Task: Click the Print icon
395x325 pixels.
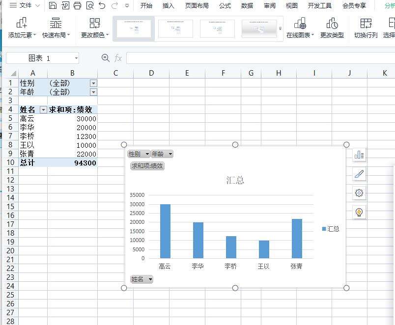Action: [x=78, y=5]
